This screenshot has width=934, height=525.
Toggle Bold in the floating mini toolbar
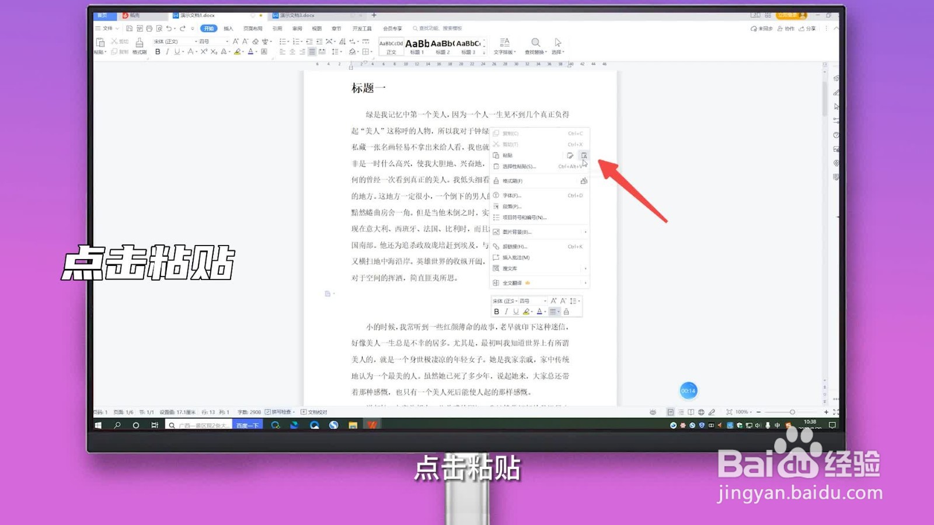coord(497,312)
